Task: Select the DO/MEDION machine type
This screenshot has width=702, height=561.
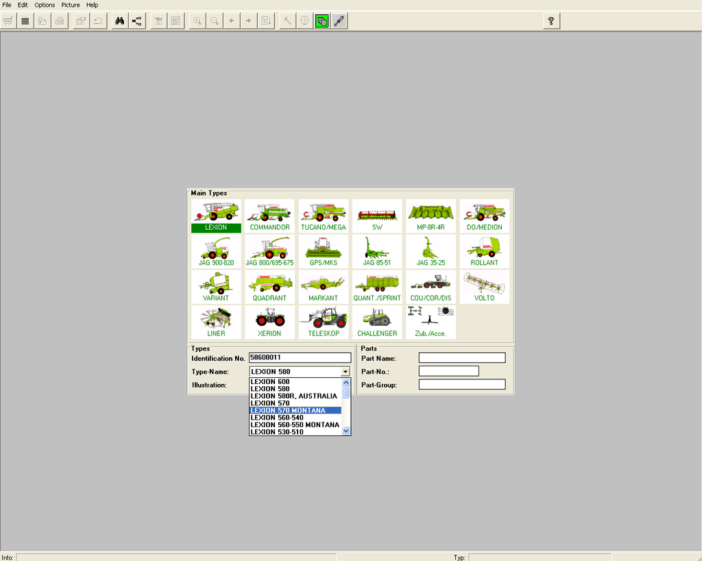Action: click(x=485, y=216)
